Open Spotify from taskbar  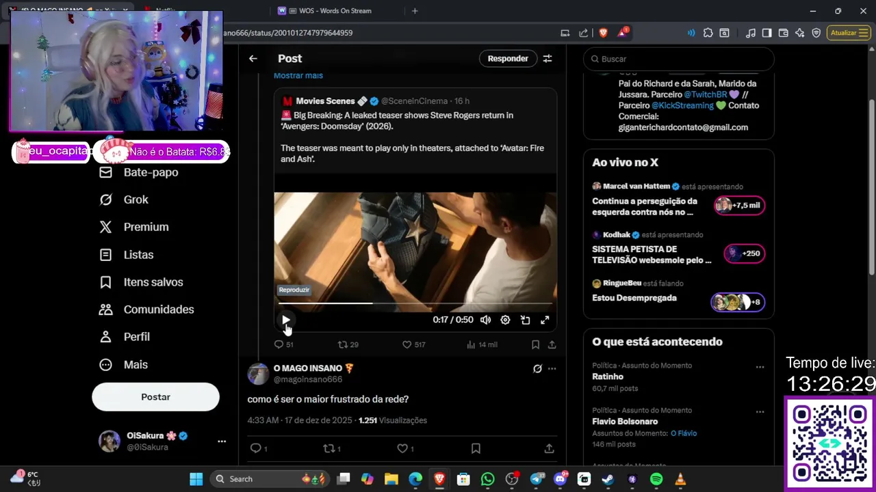coord(656,479)
